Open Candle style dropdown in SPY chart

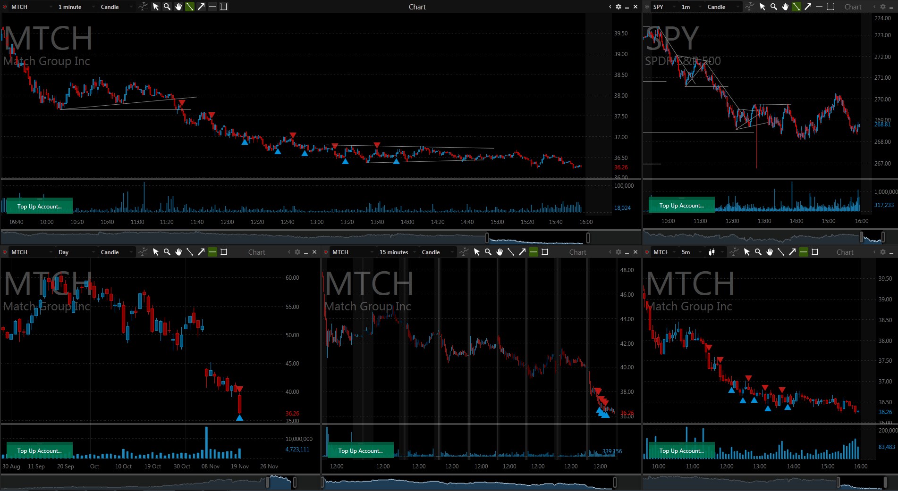pos(723,7)
